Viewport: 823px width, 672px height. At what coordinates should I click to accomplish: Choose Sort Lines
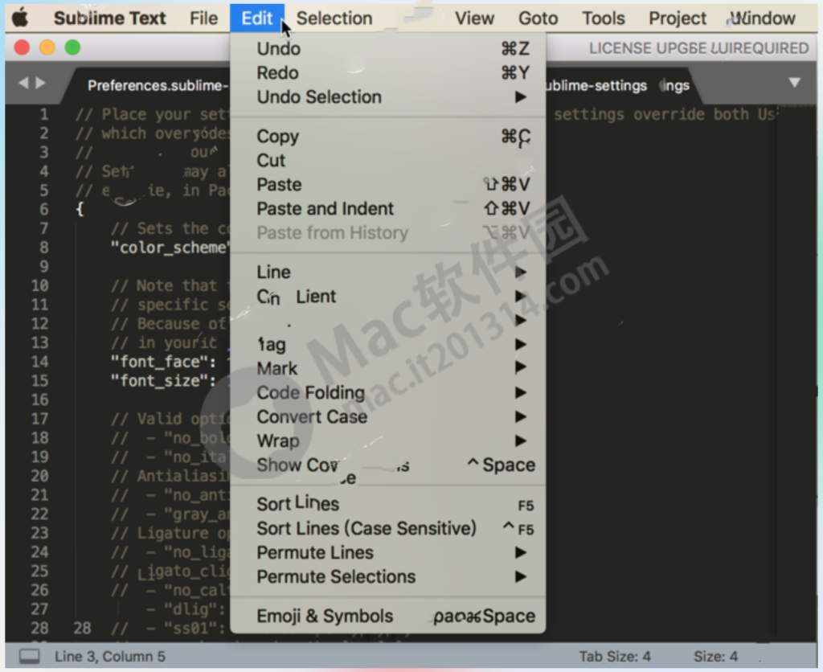[388, 505]
